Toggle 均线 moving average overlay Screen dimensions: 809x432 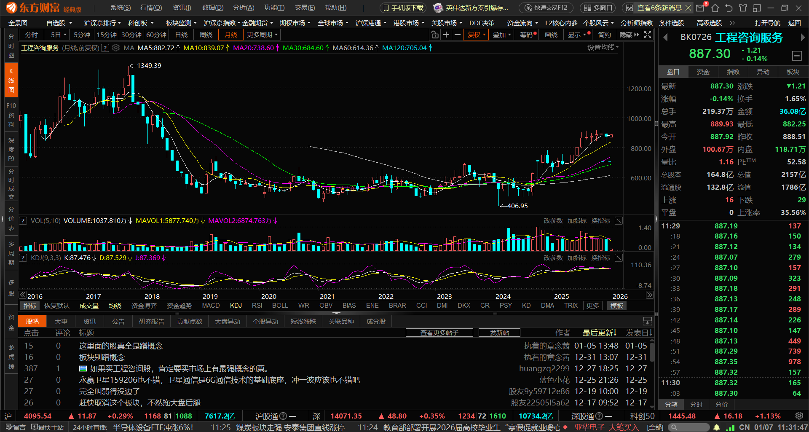[115, 306]
